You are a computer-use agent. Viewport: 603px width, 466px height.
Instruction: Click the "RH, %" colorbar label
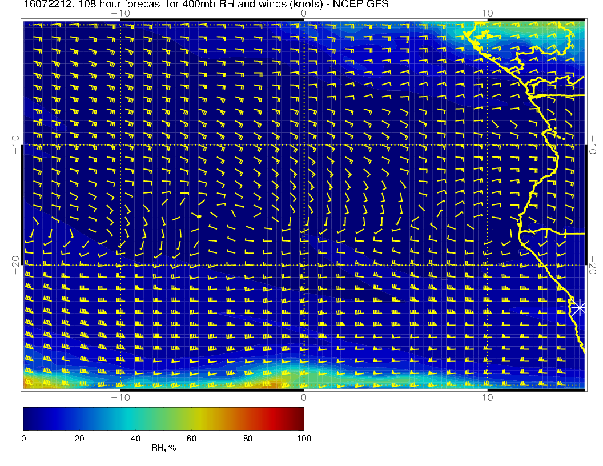pos(163,448)
